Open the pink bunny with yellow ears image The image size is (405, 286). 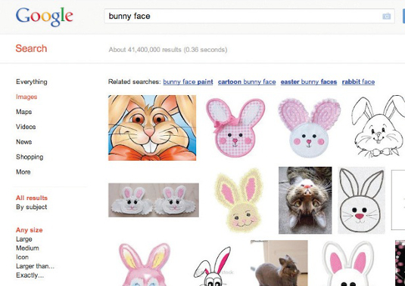145,264
